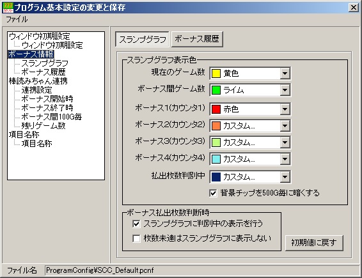Expand the ボーナス間ゲーム数 color dropdown
362x278 pixels.
[285, 90]
